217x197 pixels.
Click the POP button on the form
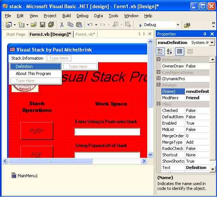coord(37,152)
